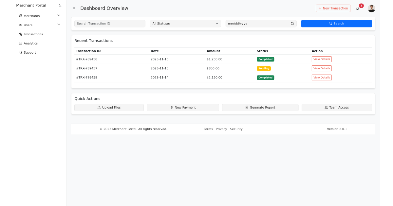Select the Transactions coin icon in sidebar
This screenshot has width=393, height=206.
[21, 34]
